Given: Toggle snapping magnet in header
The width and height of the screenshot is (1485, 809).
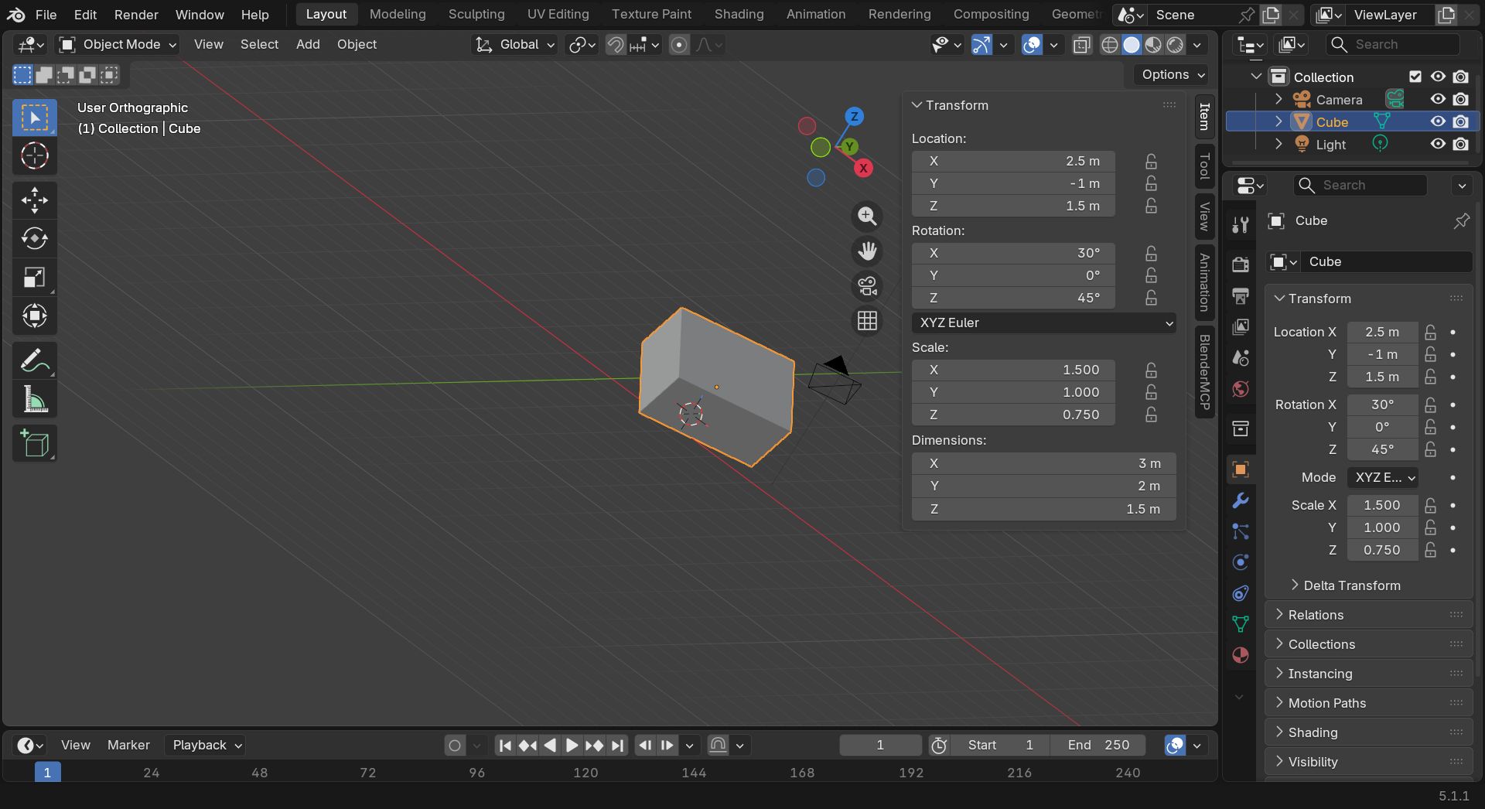Looking at the screenshot, I should (x=615, y=45).
